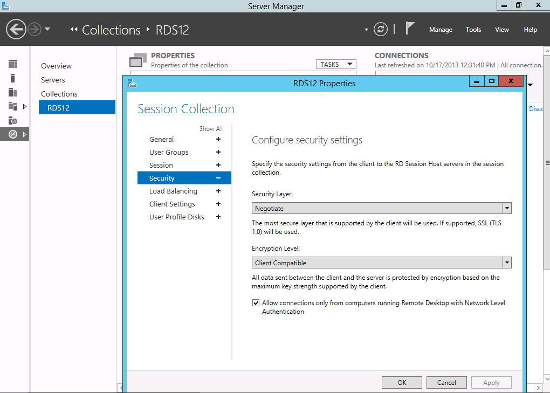The height and width of the screenshot is (393, 550).
Task: Open the Dashboard icon in left sidebar
Action: [x=13, y=64]
